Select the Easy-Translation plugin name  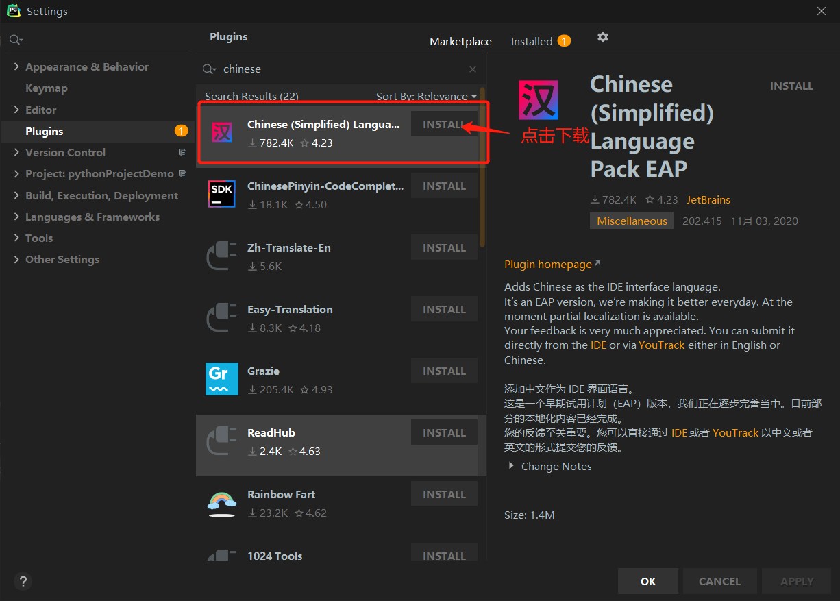(290, 310)
